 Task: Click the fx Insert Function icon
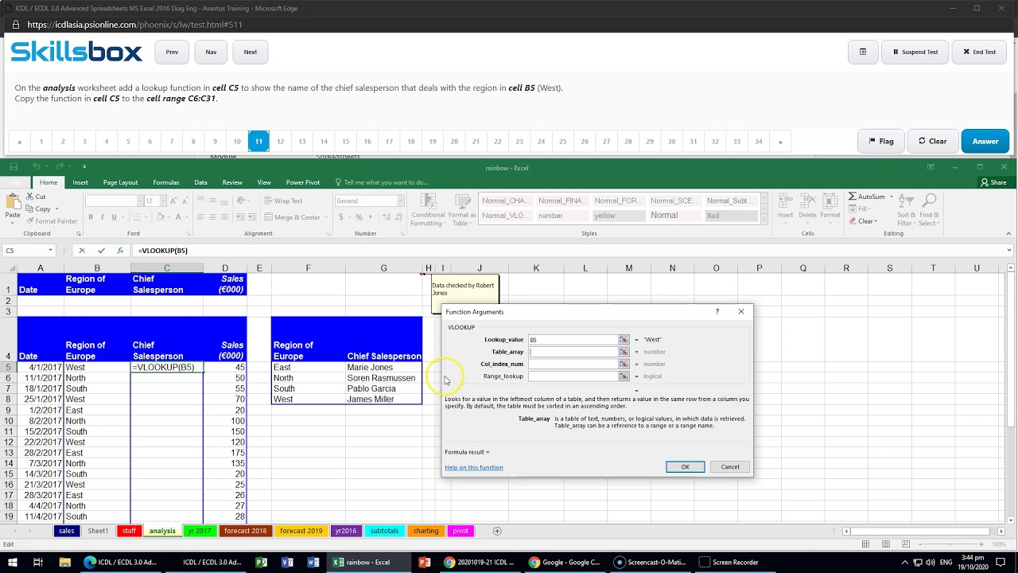[120, 251]
